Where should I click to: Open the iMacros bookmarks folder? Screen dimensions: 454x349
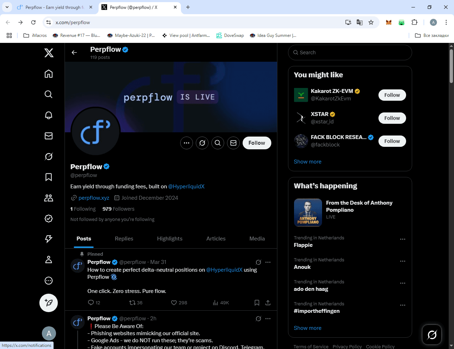(x=35, y=35)
